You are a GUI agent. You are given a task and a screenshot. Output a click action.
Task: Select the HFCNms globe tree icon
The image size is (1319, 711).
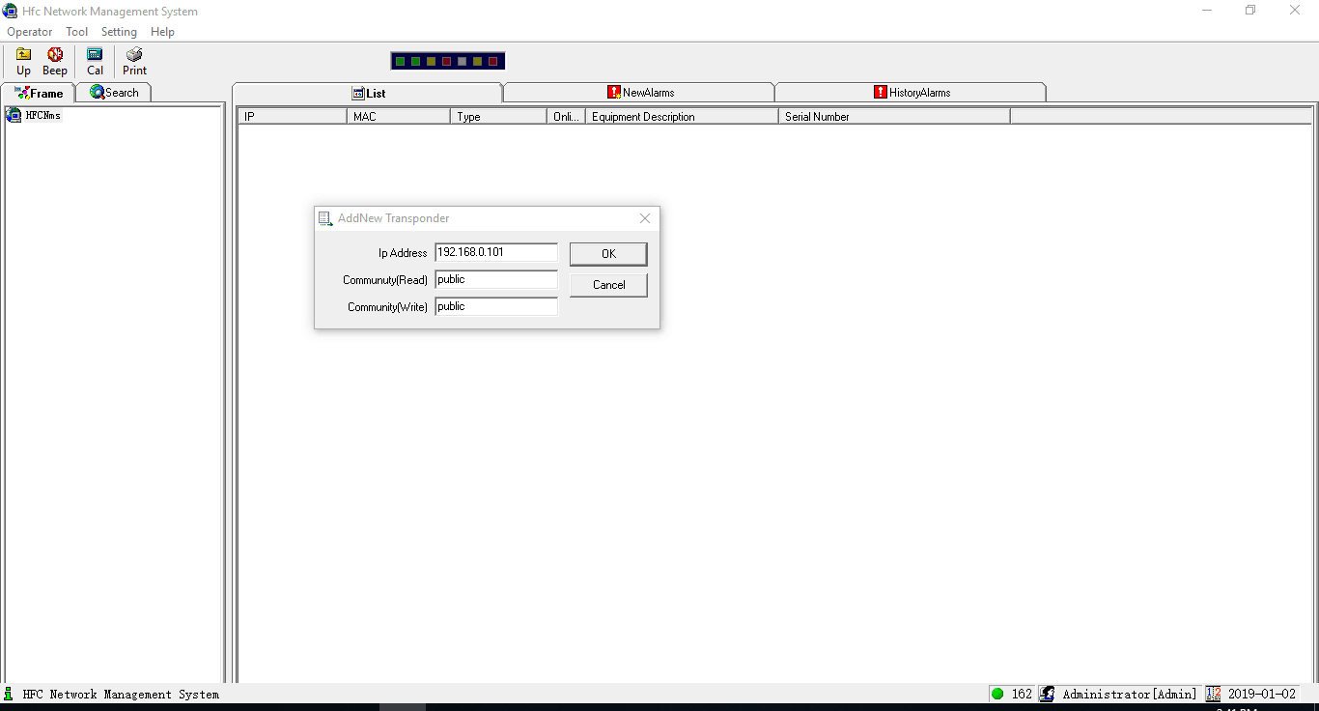point(14,115)
